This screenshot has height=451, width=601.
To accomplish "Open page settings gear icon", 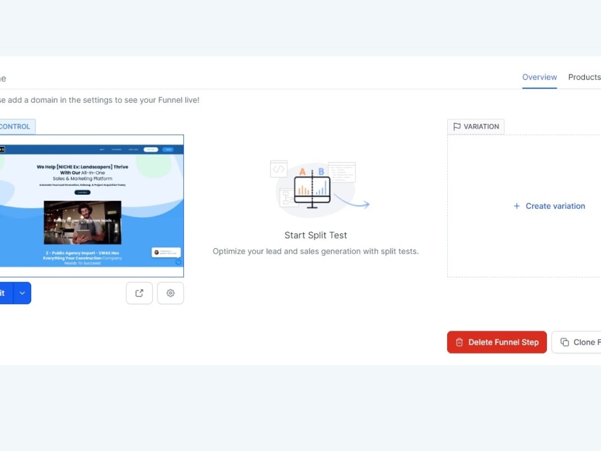I will (171, 293).
